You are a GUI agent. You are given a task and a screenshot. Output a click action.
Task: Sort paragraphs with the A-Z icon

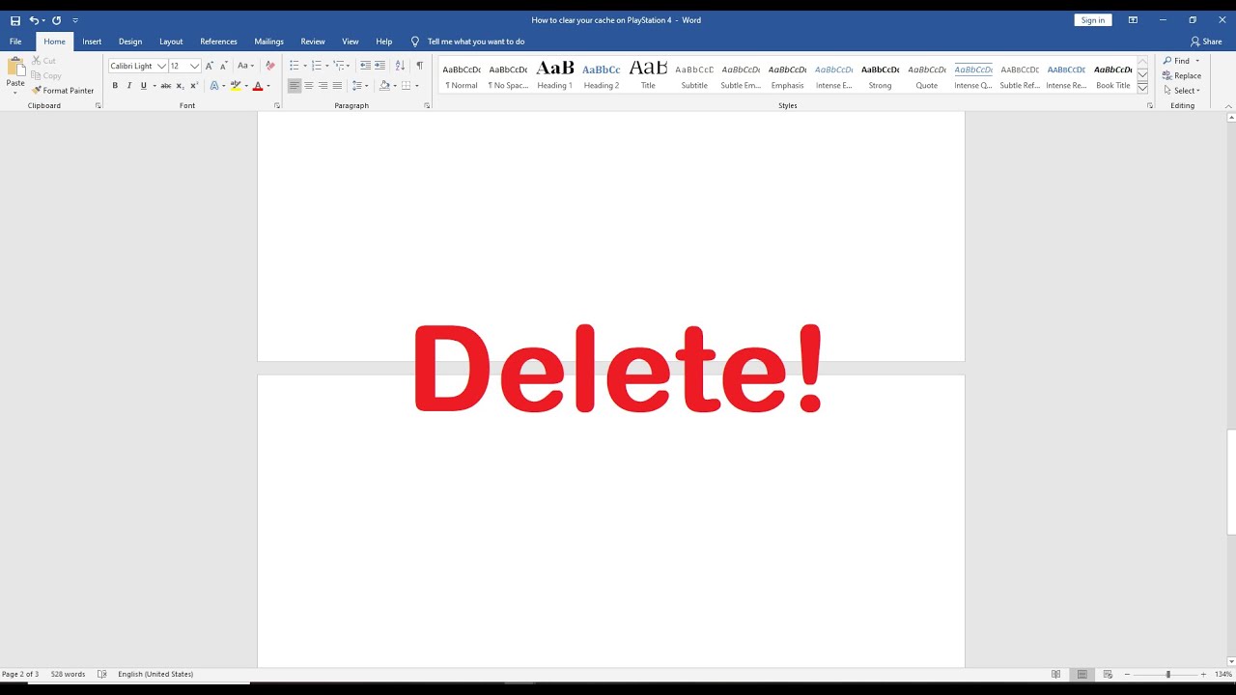tap(400, 66)
